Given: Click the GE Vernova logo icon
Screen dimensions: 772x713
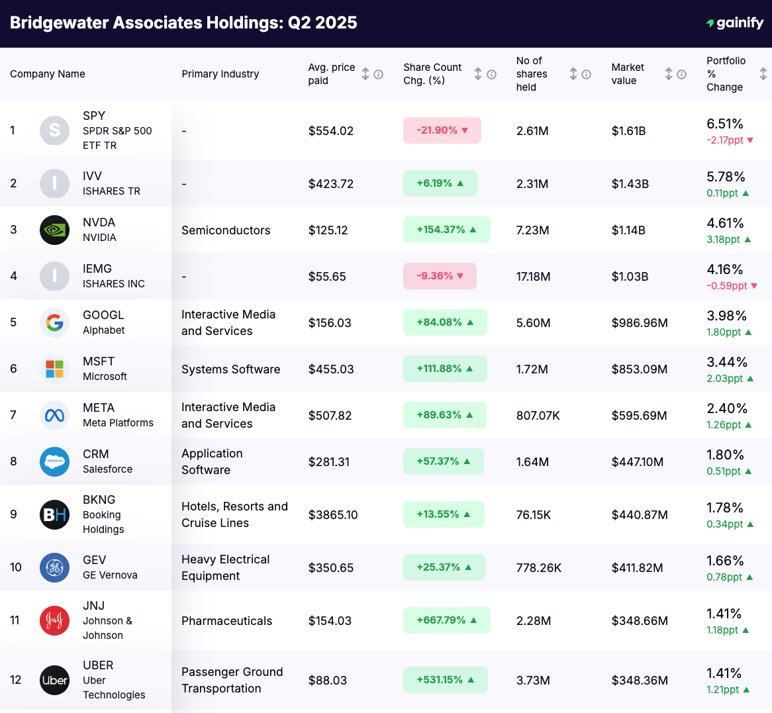Looking at the screenshot, I should (55, 567).
